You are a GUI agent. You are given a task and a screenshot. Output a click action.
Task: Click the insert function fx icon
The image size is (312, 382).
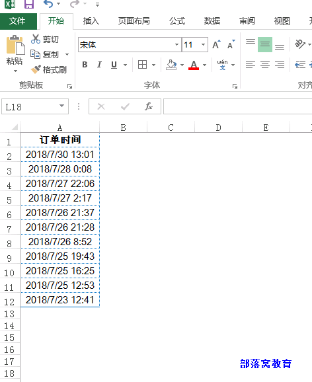[149, 106]
